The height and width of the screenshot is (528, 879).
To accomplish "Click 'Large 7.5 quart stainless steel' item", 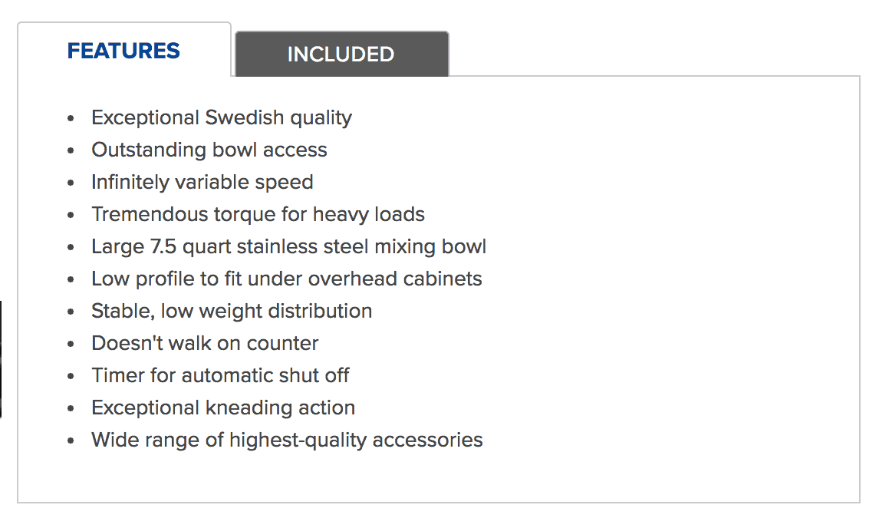I will click(x=288, y=247).
